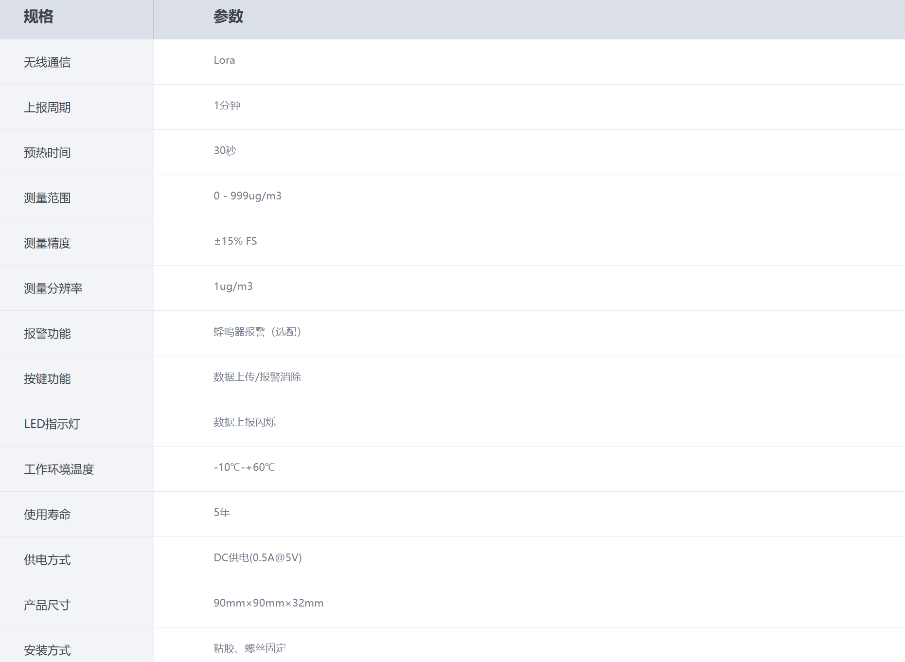Select the 测量精度 label
Image resolution: width=905 pixels, height=662 pixels.
pos(47,243)
